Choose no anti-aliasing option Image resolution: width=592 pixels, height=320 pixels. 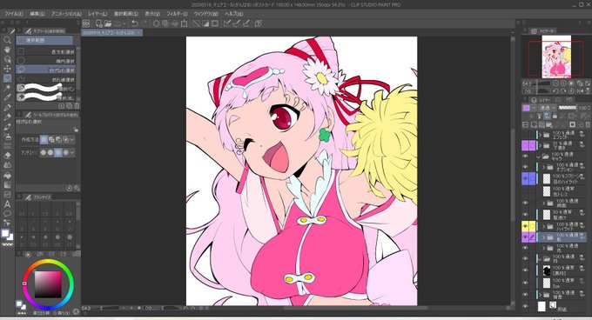[44, 153]
